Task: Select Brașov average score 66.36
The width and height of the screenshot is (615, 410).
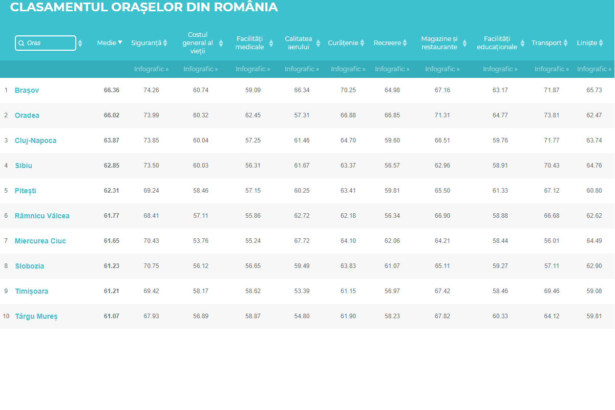Action: [x=112, y=90]
